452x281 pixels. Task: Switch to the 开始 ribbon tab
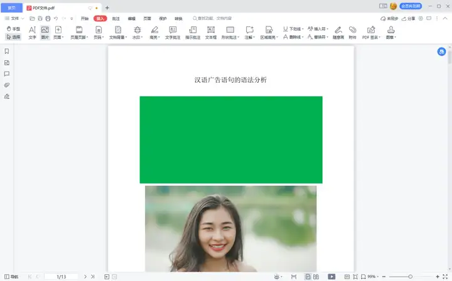tap(85, 18)
